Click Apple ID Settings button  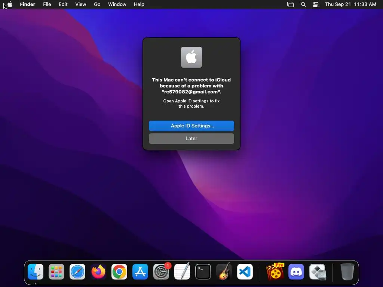click(191, 126)
